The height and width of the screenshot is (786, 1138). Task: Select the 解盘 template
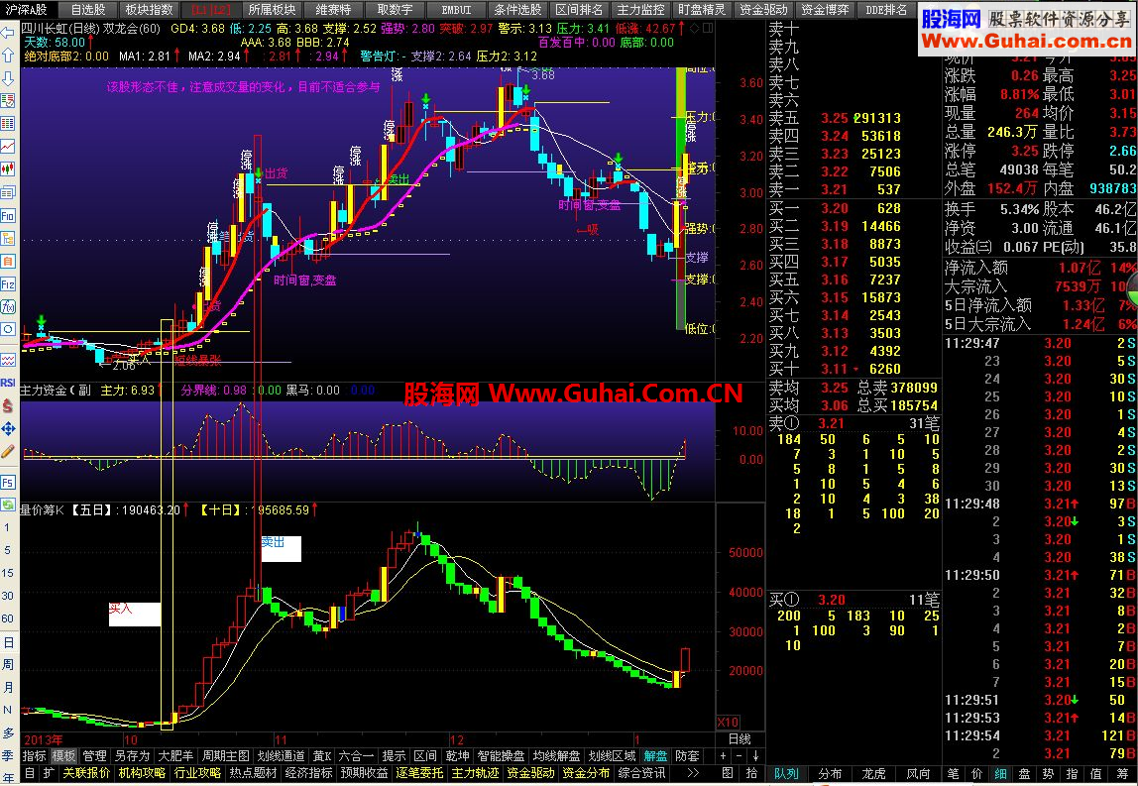click(655, 755)
